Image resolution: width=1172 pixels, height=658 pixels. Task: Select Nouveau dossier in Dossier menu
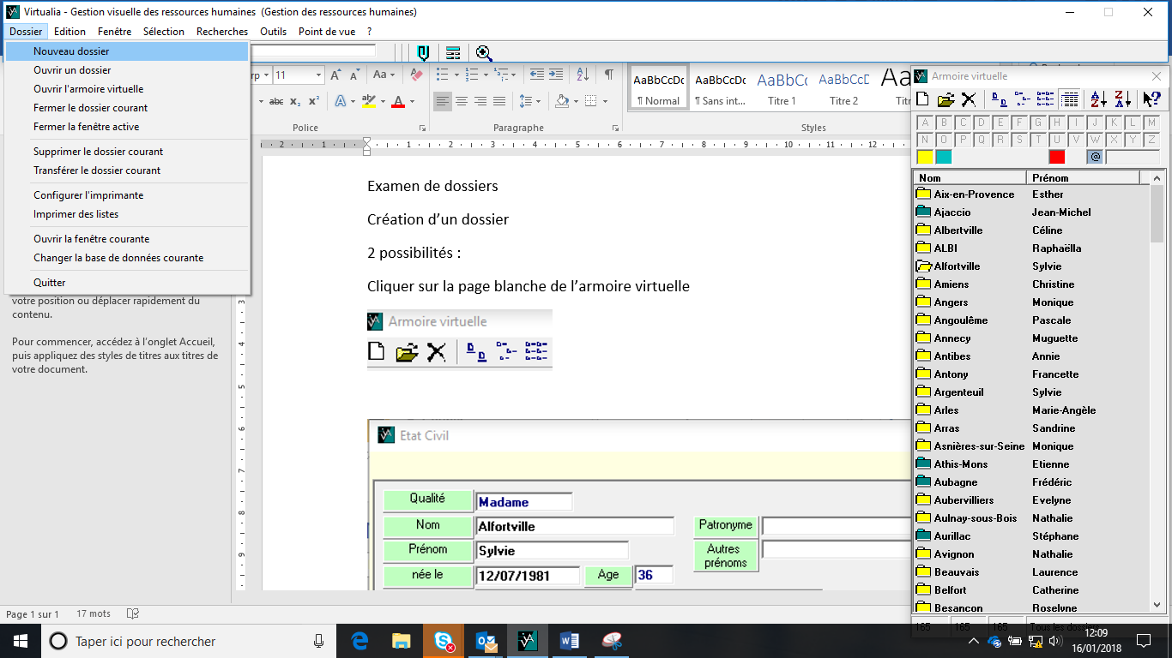[x=127, y=51]
